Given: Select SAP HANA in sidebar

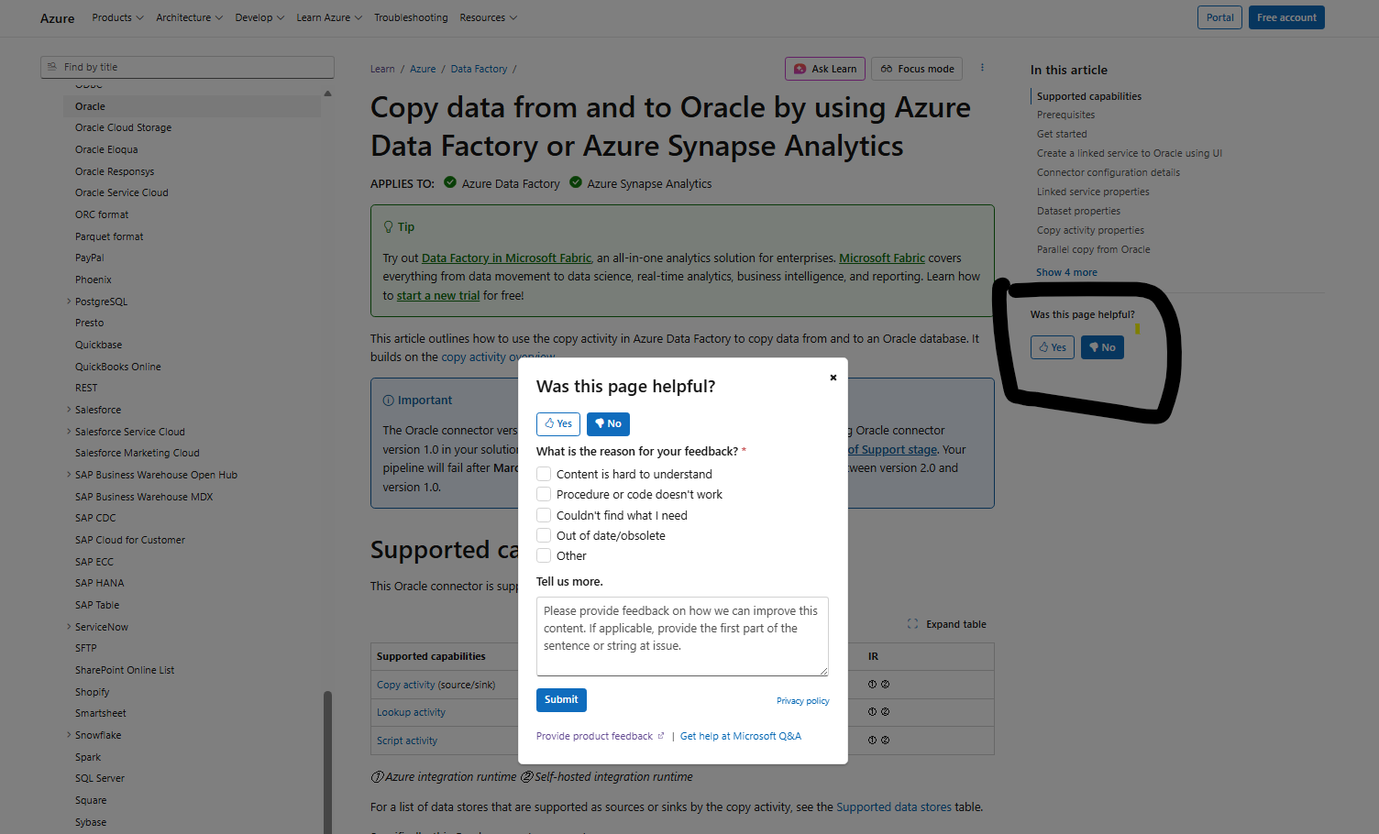Looking at the screenshot, I should [x=99, y=583].
